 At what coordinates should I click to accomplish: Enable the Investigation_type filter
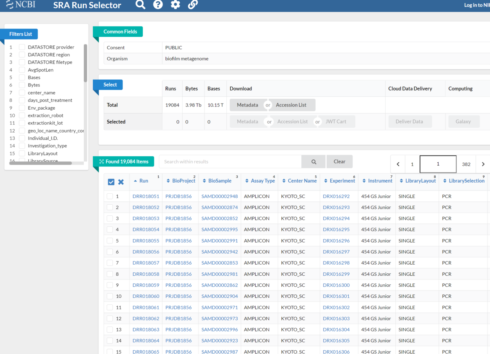click(x=22, y=146)
